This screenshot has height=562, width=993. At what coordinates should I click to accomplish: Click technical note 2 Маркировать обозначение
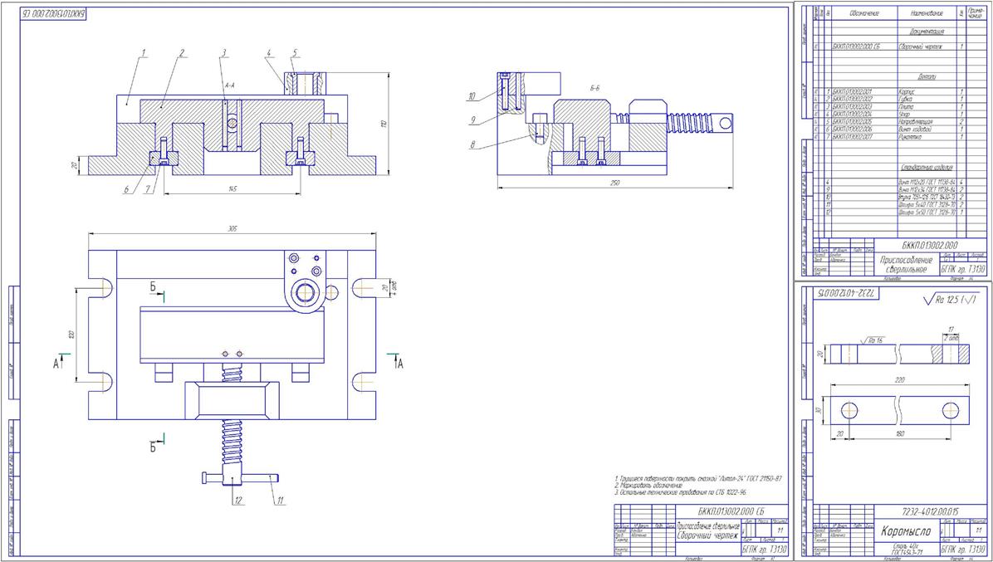pos(650,485)
